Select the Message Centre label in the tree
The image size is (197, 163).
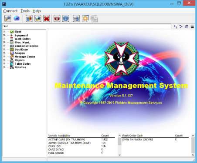pos(25,57)
